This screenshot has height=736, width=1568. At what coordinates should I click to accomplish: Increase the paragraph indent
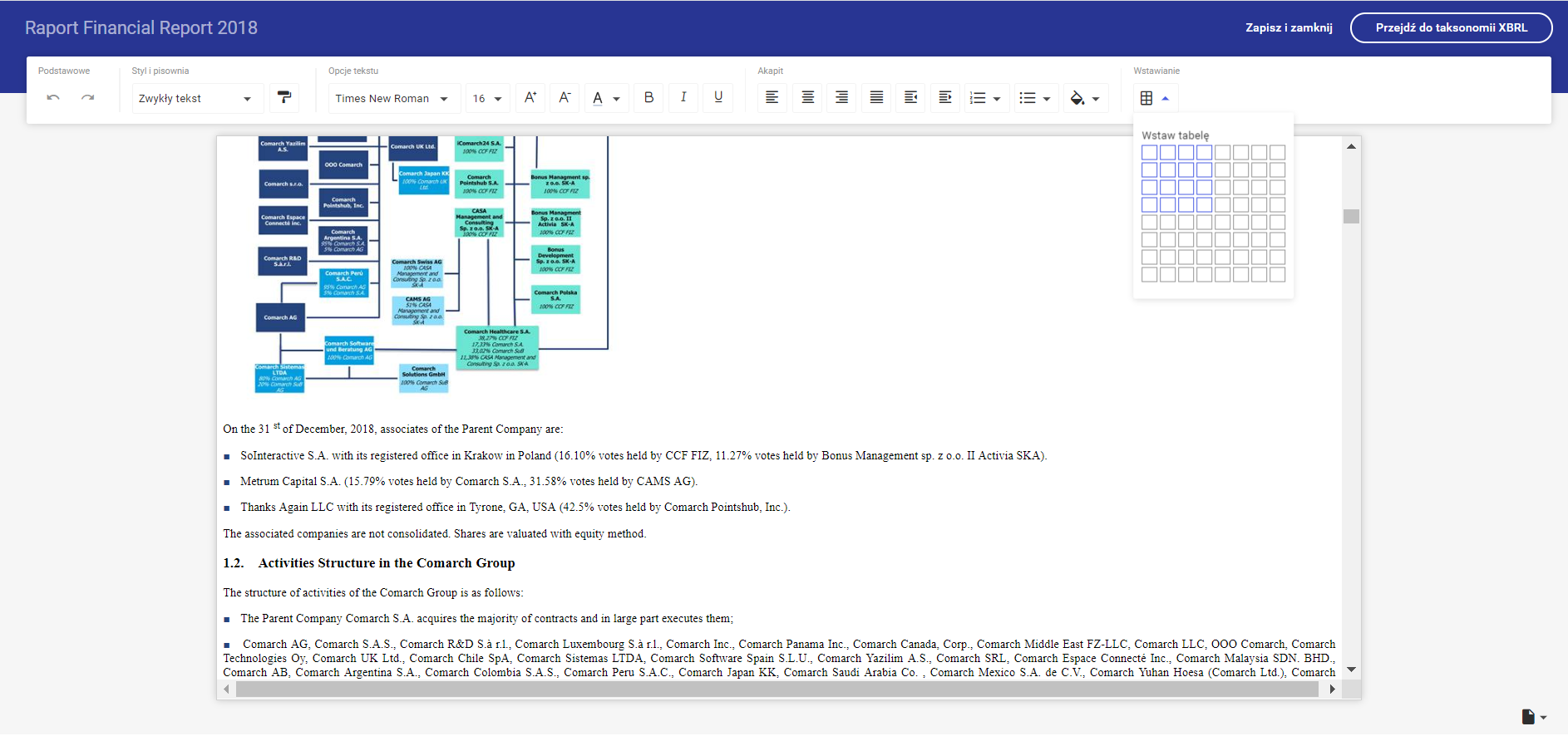coord(945,98)
